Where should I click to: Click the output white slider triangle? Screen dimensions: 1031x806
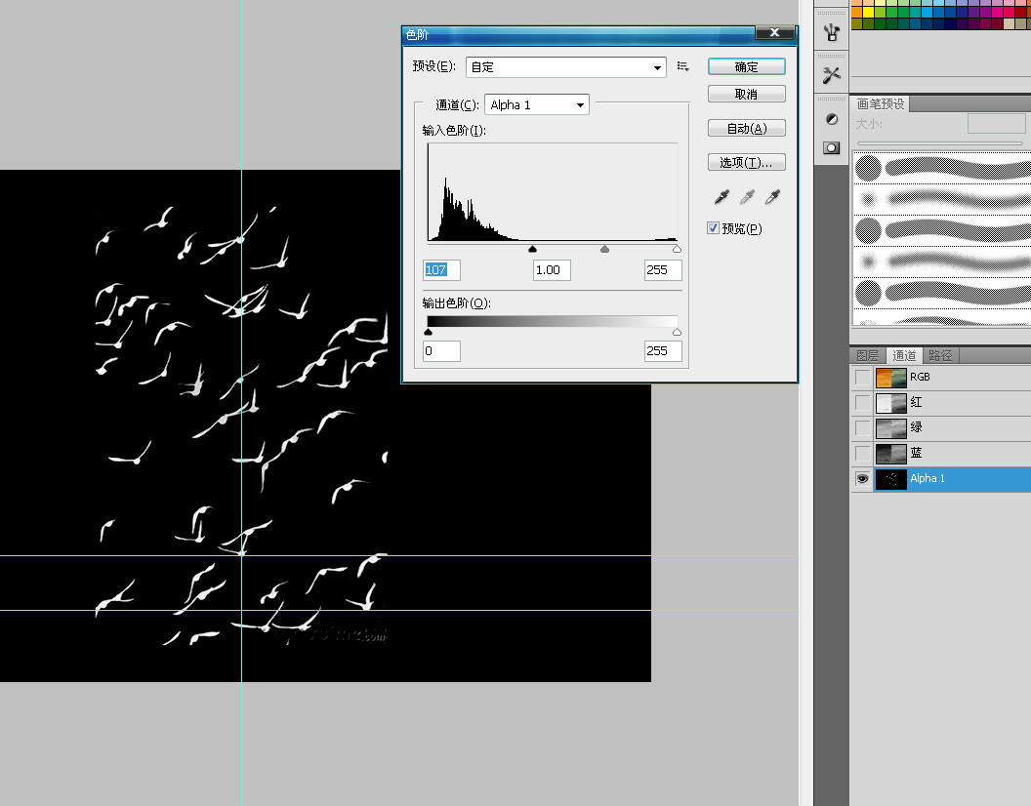coord(678,332)
